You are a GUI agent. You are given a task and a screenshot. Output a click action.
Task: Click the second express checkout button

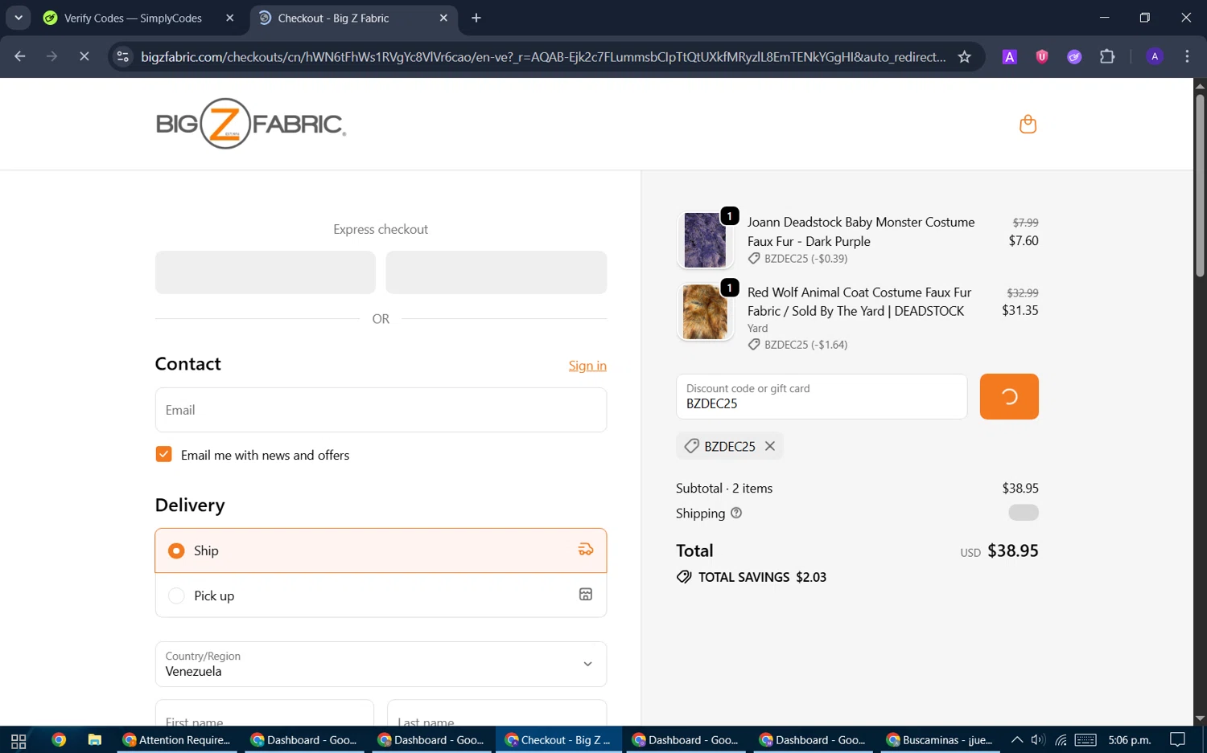(x=496, y=272)
